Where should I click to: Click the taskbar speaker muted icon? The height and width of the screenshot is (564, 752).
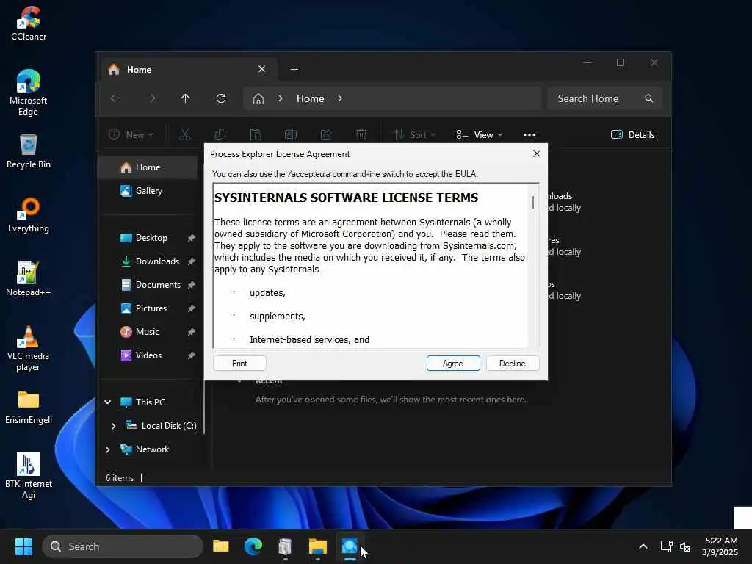tap(685, 546)
